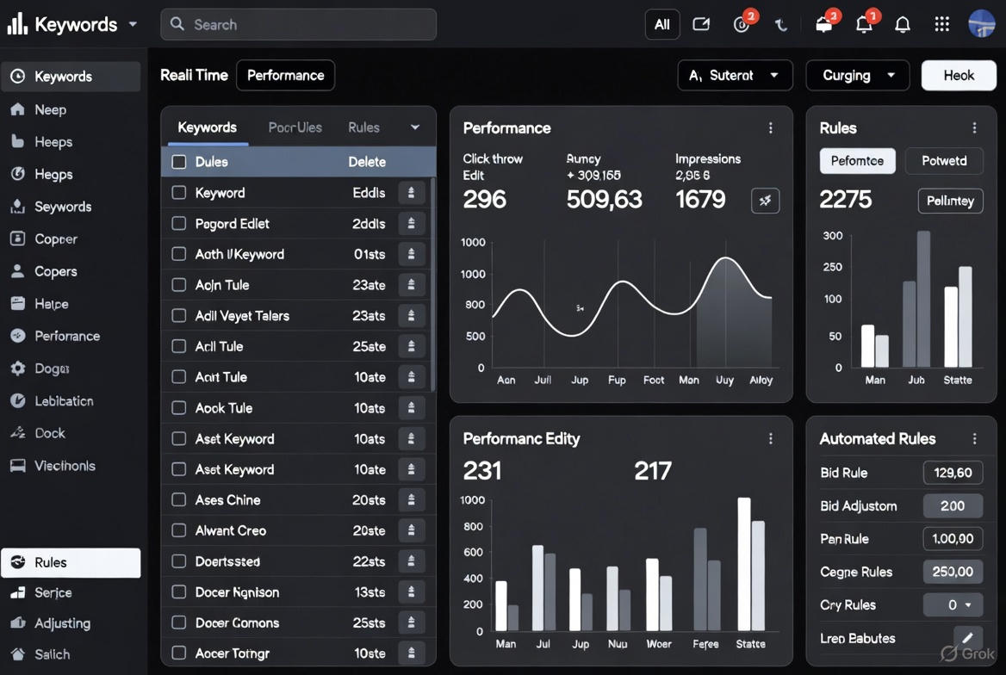Open the apps grid icon in top bar
1006x675 pixels.
[x=941, y=25]
